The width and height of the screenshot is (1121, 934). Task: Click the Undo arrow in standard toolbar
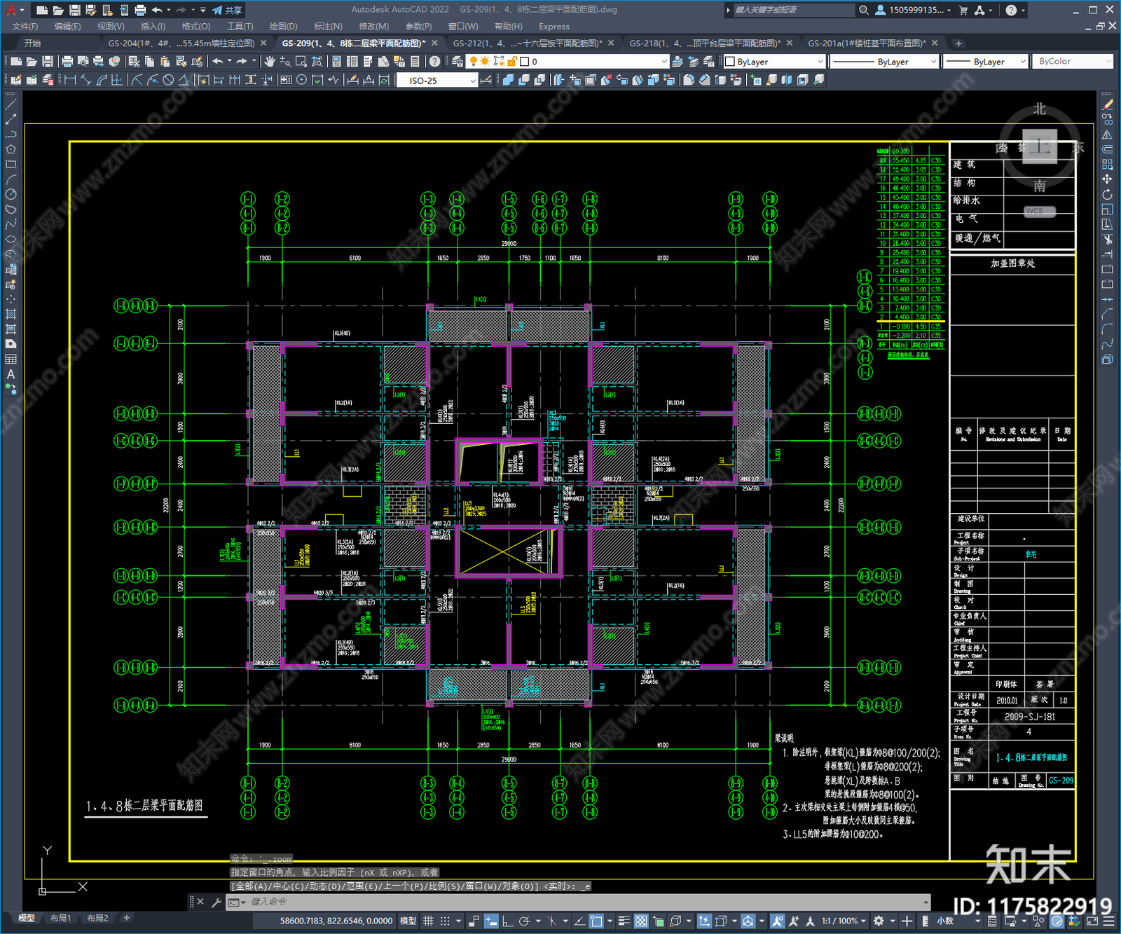(218, 62)
